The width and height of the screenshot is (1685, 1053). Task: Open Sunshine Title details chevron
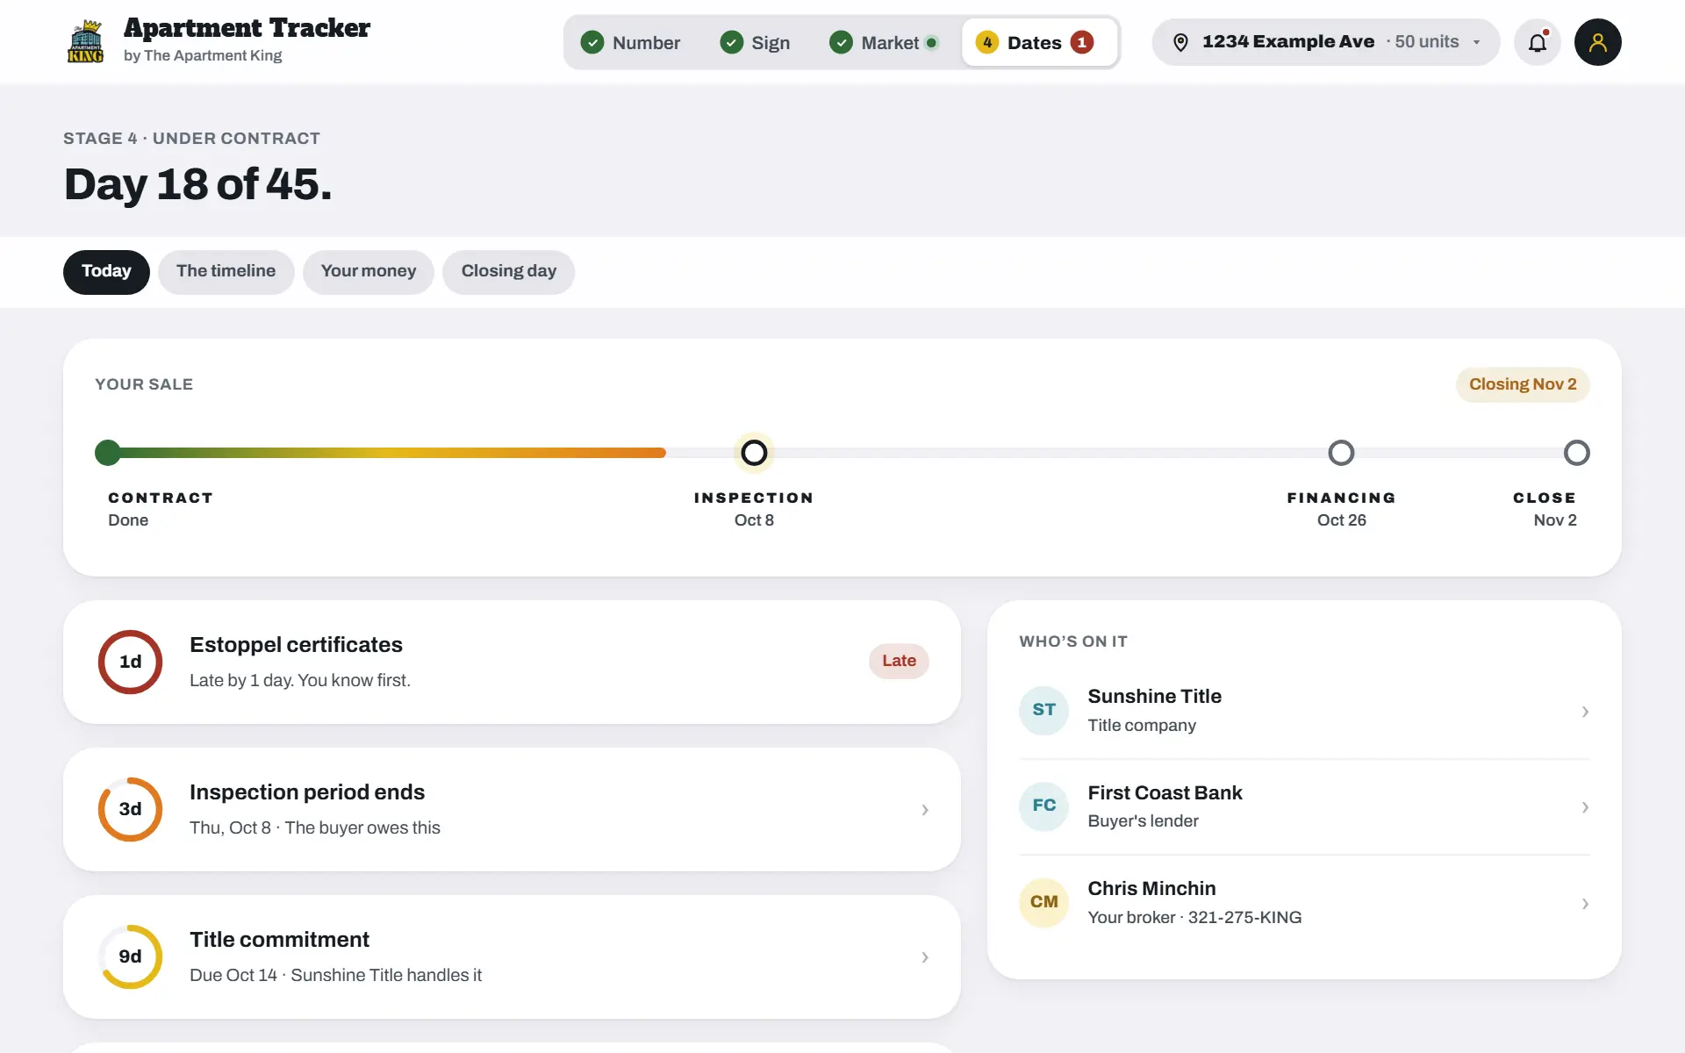tap(1584, 712)
